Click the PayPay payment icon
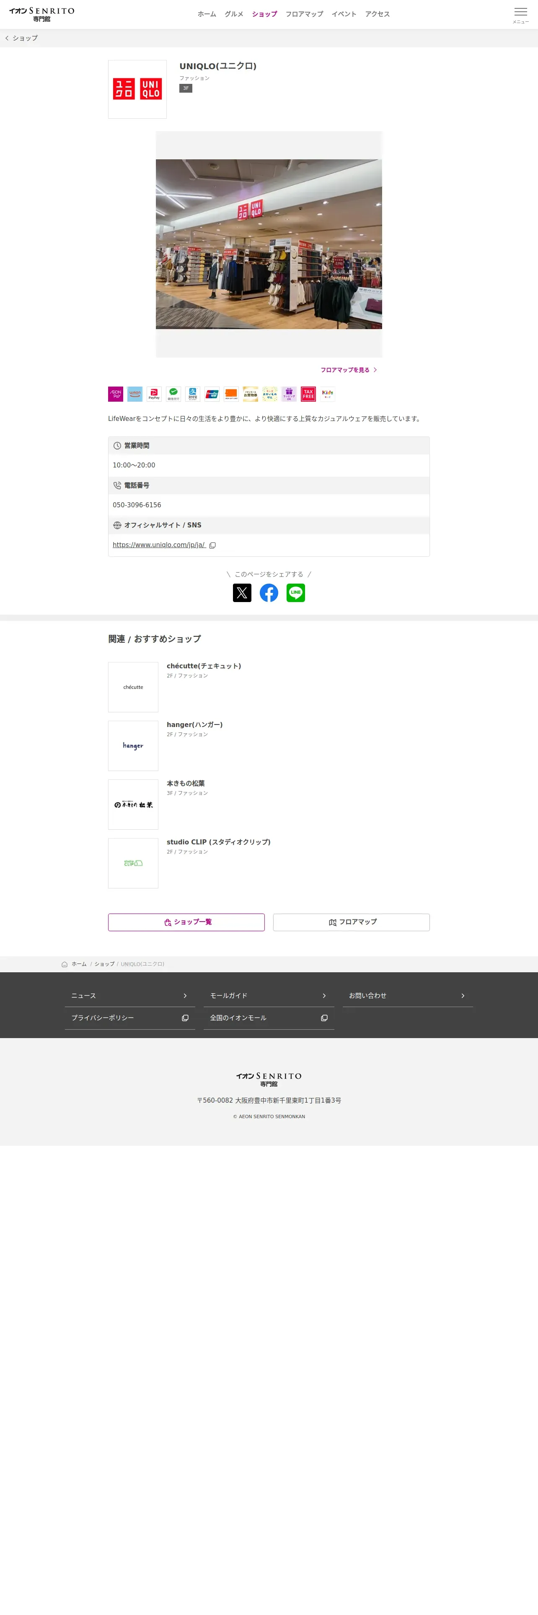538x1615 pixels. pyautogui.click(x=154, y=394)
